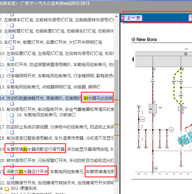Click the scroll-up arrow of the tree list
The width and height of the screenshot is (192, 194).
click(116, 16)
